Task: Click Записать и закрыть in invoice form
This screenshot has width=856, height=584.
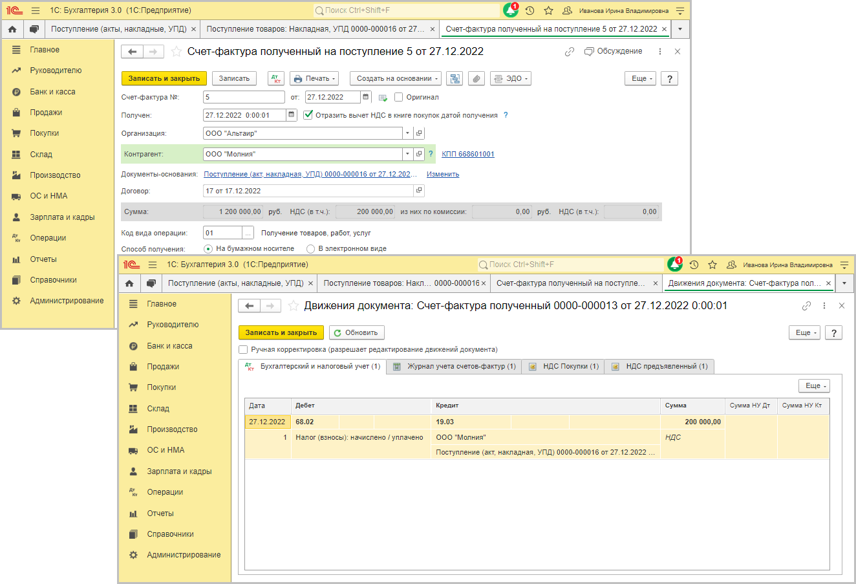Action: click(164, 78)
